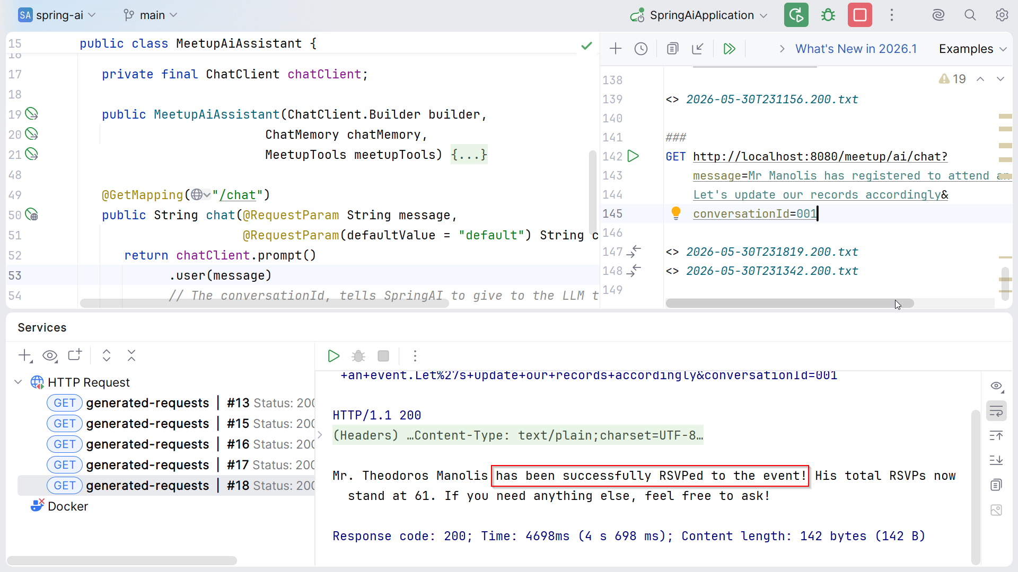The width and height of the screenshot is (1018, 572).
Task: Open response file 2026-05-30T231342.200.txt
Action: 772,271
